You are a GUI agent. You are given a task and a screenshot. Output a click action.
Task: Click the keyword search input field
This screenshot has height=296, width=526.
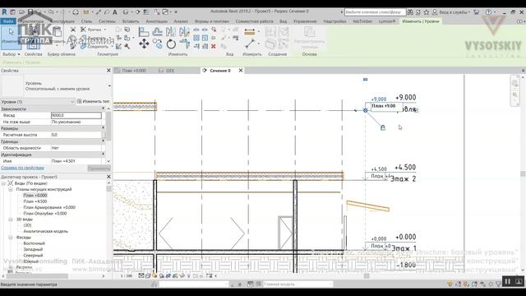[x=375, y=12]
